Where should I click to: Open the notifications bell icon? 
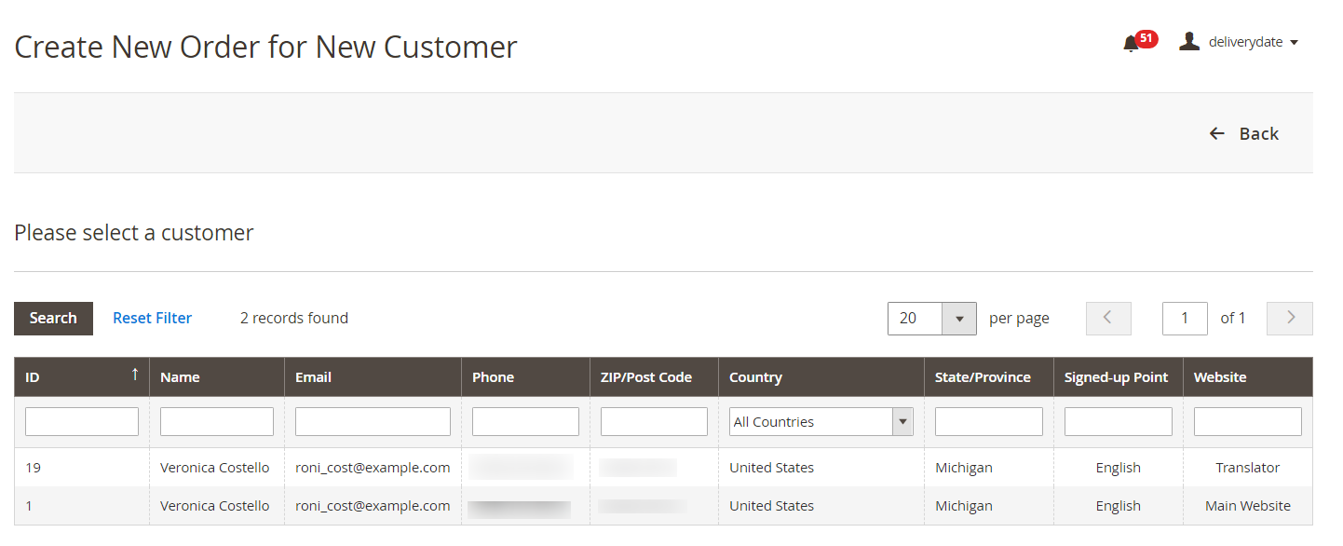point(1131,43)
